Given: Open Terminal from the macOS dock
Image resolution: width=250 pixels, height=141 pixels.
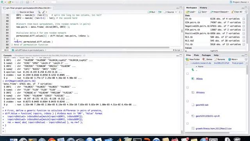Looking at the screenshot, I should (x=137, y=139).
